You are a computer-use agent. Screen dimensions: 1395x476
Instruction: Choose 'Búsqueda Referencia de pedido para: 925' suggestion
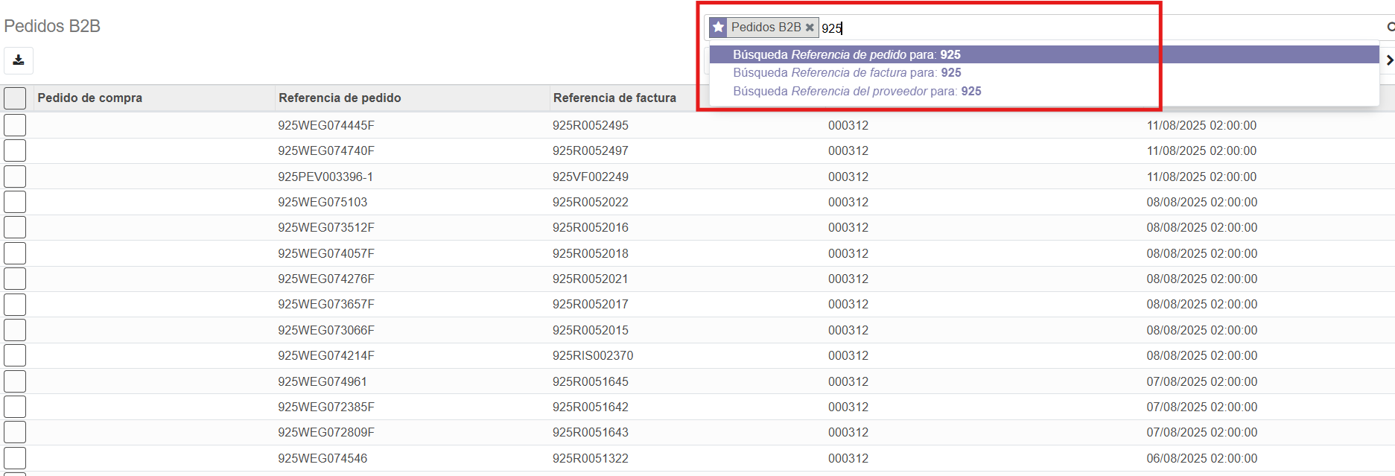pos(846,54)
